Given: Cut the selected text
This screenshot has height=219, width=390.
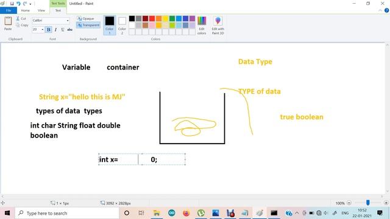Looking at the screenshot, I should pos(21,19).
